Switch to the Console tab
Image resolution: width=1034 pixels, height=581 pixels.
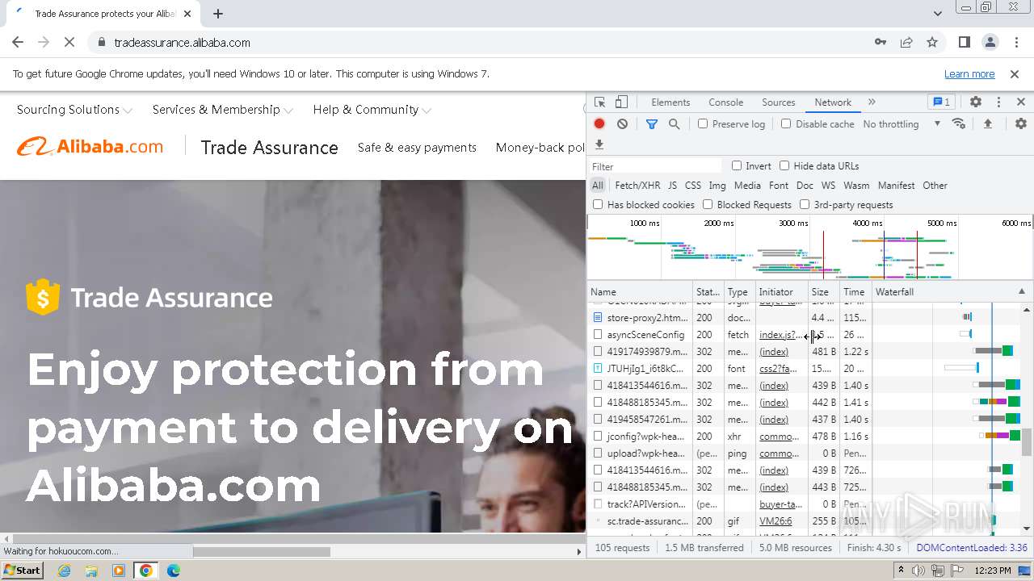[725, 102]
